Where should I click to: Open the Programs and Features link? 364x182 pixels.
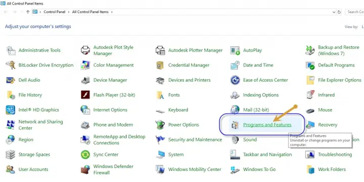267,125
